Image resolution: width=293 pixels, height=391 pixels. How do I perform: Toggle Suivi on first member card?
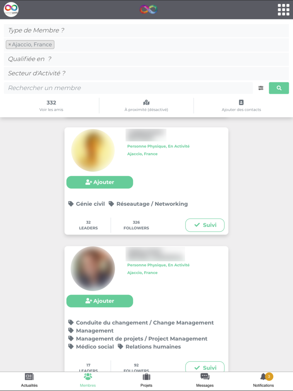pyautogui.click(x=205, y=225)
